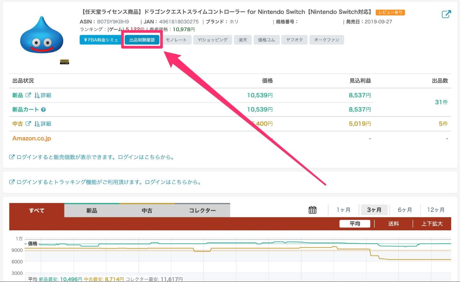Open the 価格コム button
This screenshot has width=460, height=282.
266,40
